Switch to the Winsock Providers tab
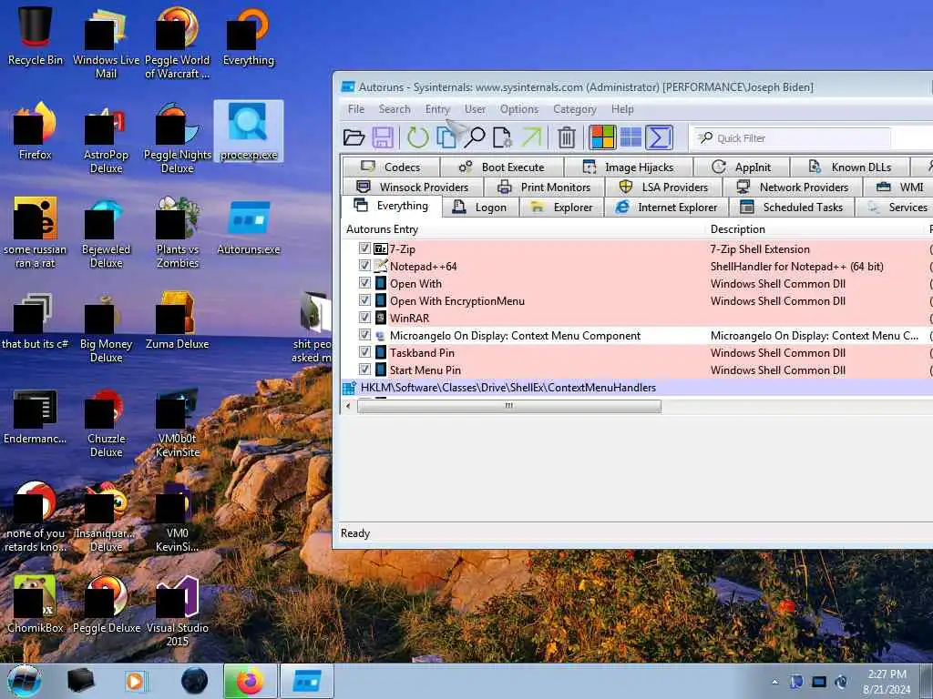This screenshot has height=699, width=933. 413,187
